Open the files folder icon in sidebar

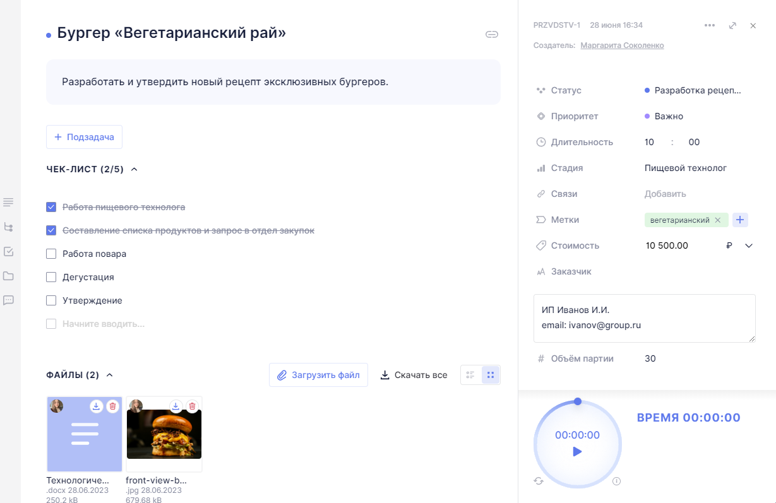coord(8,276)
